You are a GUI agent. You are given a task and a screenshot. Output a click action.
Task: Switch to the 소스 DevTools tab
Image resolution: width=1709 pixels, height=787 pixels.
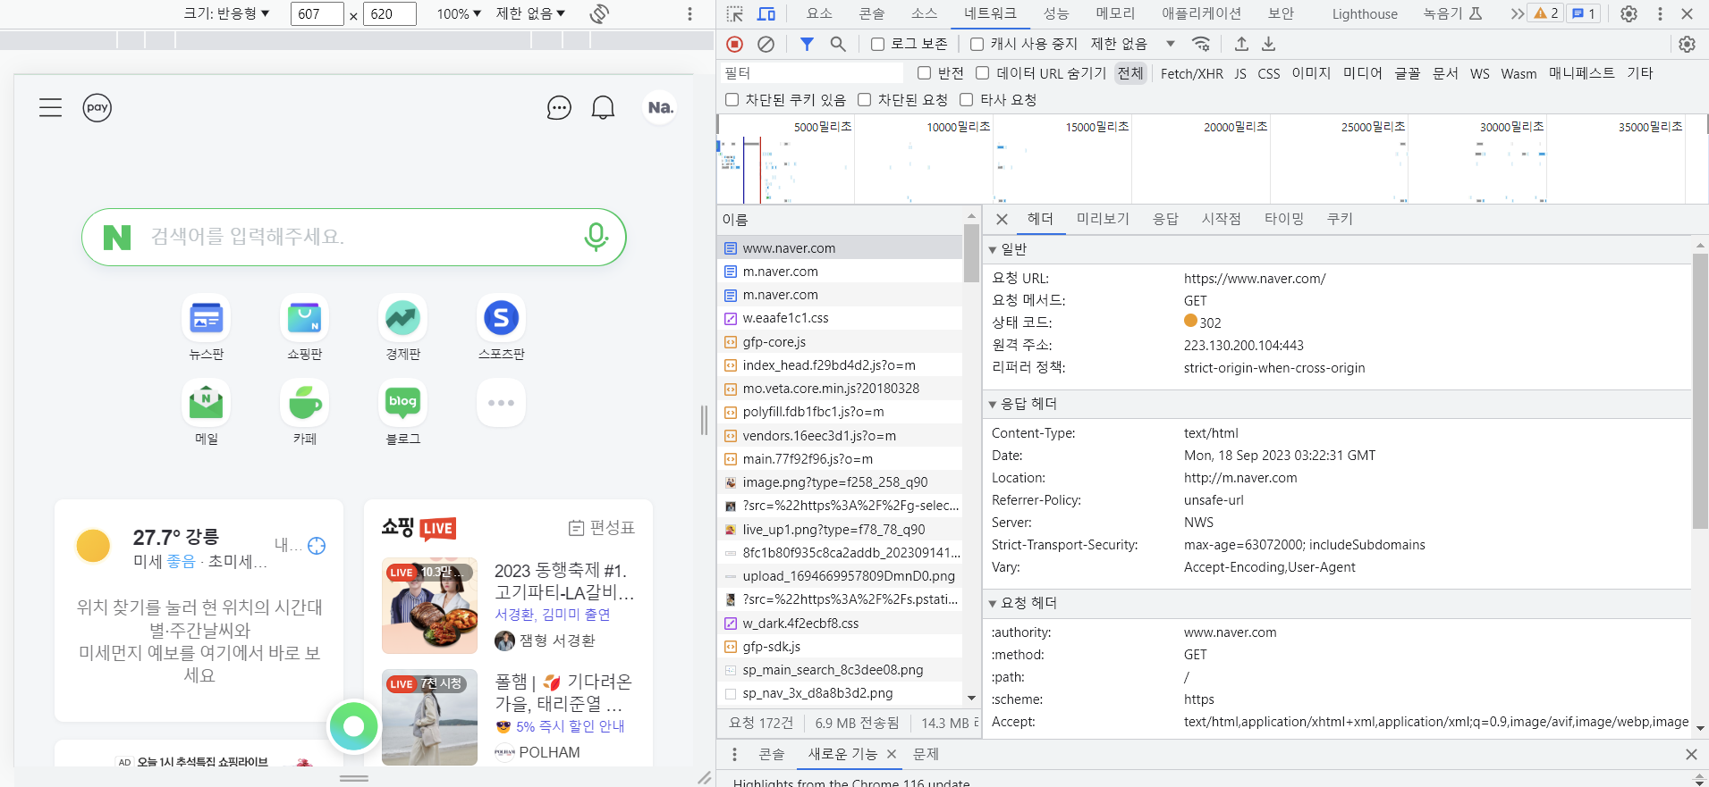[925, 13]
